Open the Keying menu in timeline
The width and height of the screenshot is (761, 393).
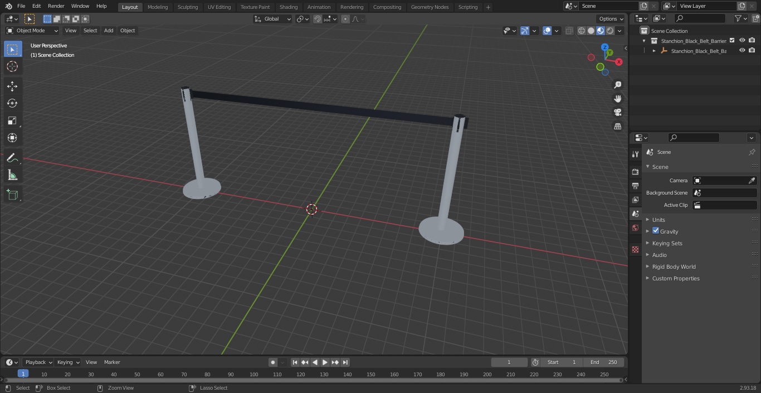click(x=67, y=362)
